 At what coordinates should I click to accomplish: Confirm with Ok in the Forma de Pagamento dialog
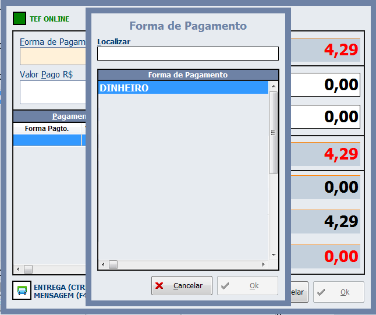247,286
